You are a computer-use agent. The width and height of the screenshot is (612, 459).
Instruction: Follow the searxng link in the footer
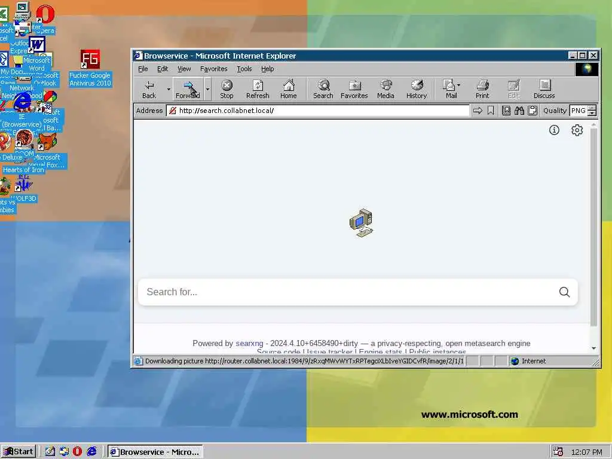tap(249, 344)
